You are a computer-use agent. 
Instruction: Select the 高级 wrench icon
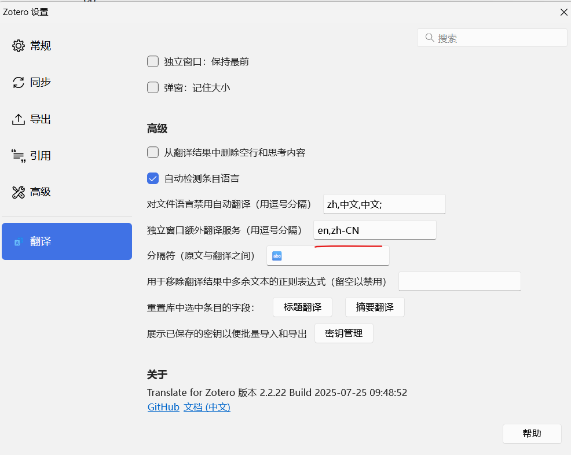click(18, 192)
